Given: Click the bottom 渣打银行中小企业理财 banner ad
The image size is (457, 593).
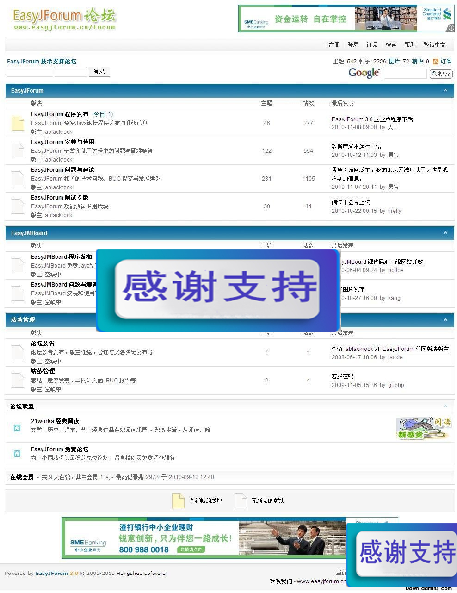Looking at the screenshot, I should tap(229, 538).
